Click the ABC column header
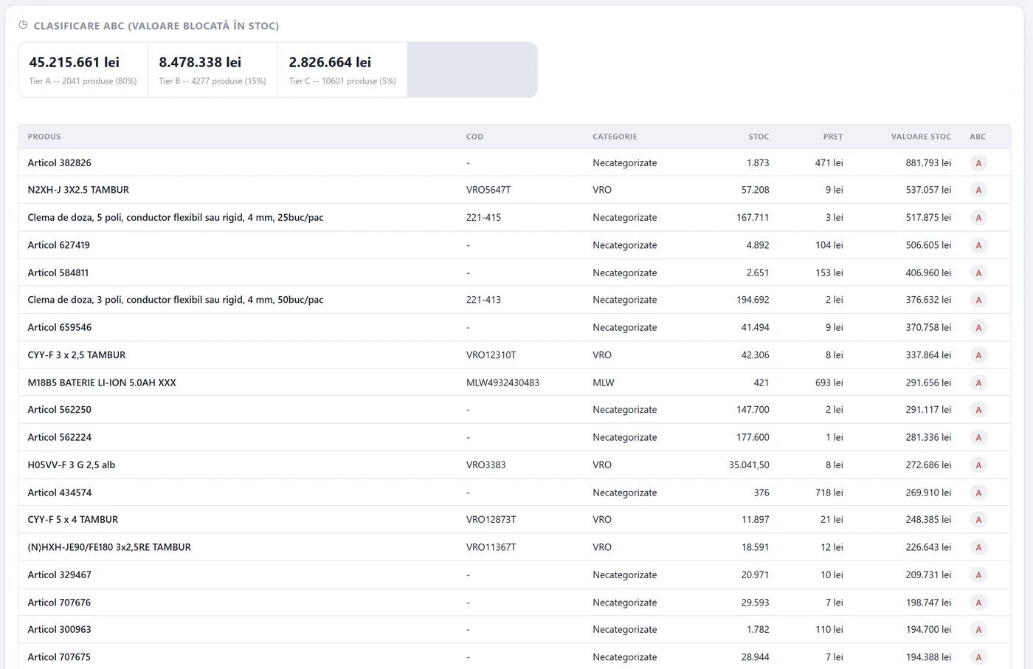 tap(978, 137)
